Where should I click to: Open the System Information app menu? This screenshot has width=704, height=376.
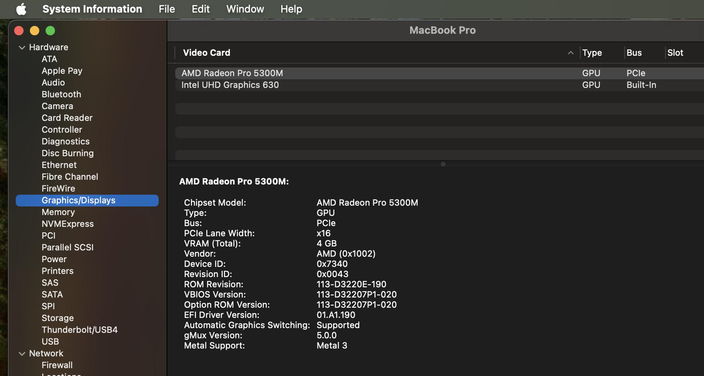pos(92,9)
